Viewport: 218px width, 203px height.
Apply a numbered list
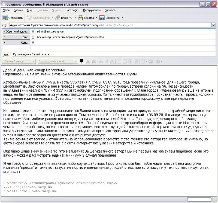click(x=125, y=61)
